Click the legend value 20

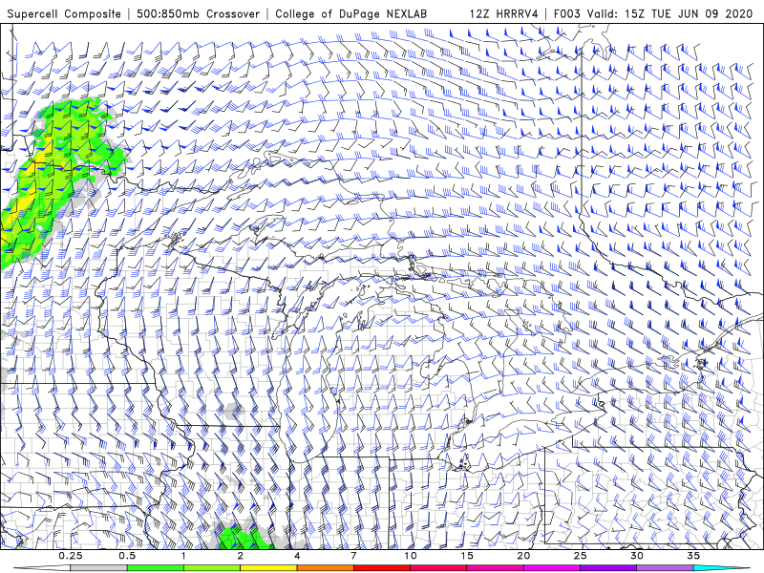523,556
